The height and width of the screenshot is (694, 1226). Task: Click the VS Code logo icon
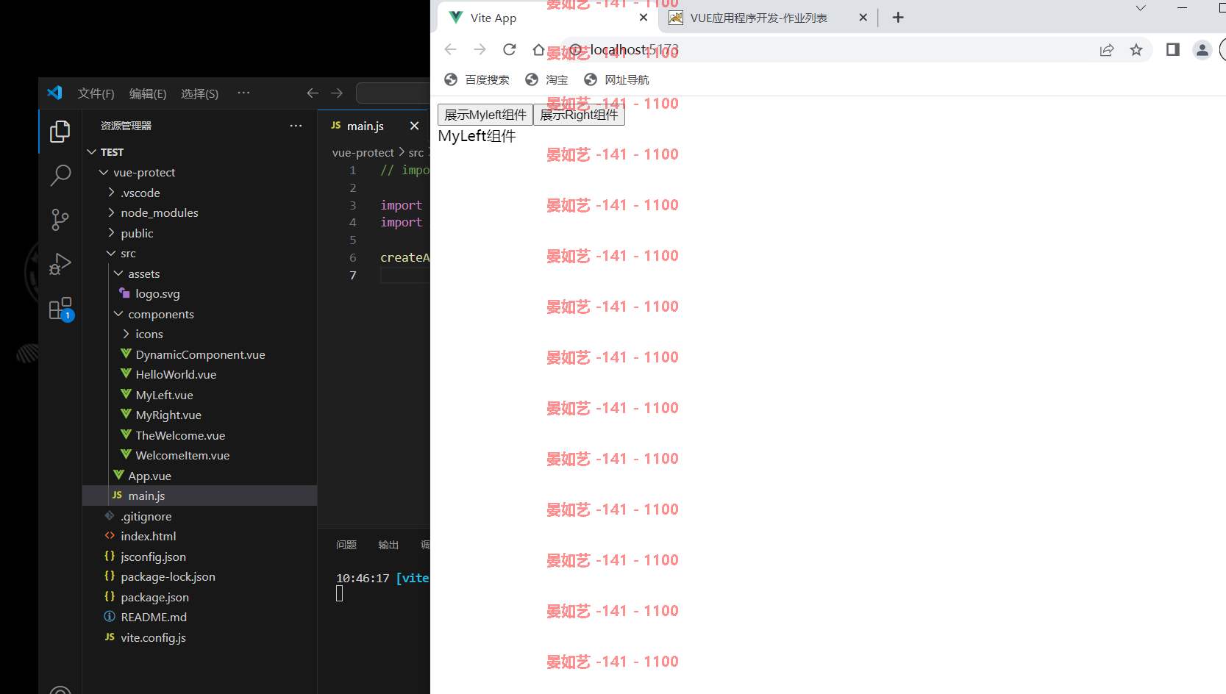[54, 93]
